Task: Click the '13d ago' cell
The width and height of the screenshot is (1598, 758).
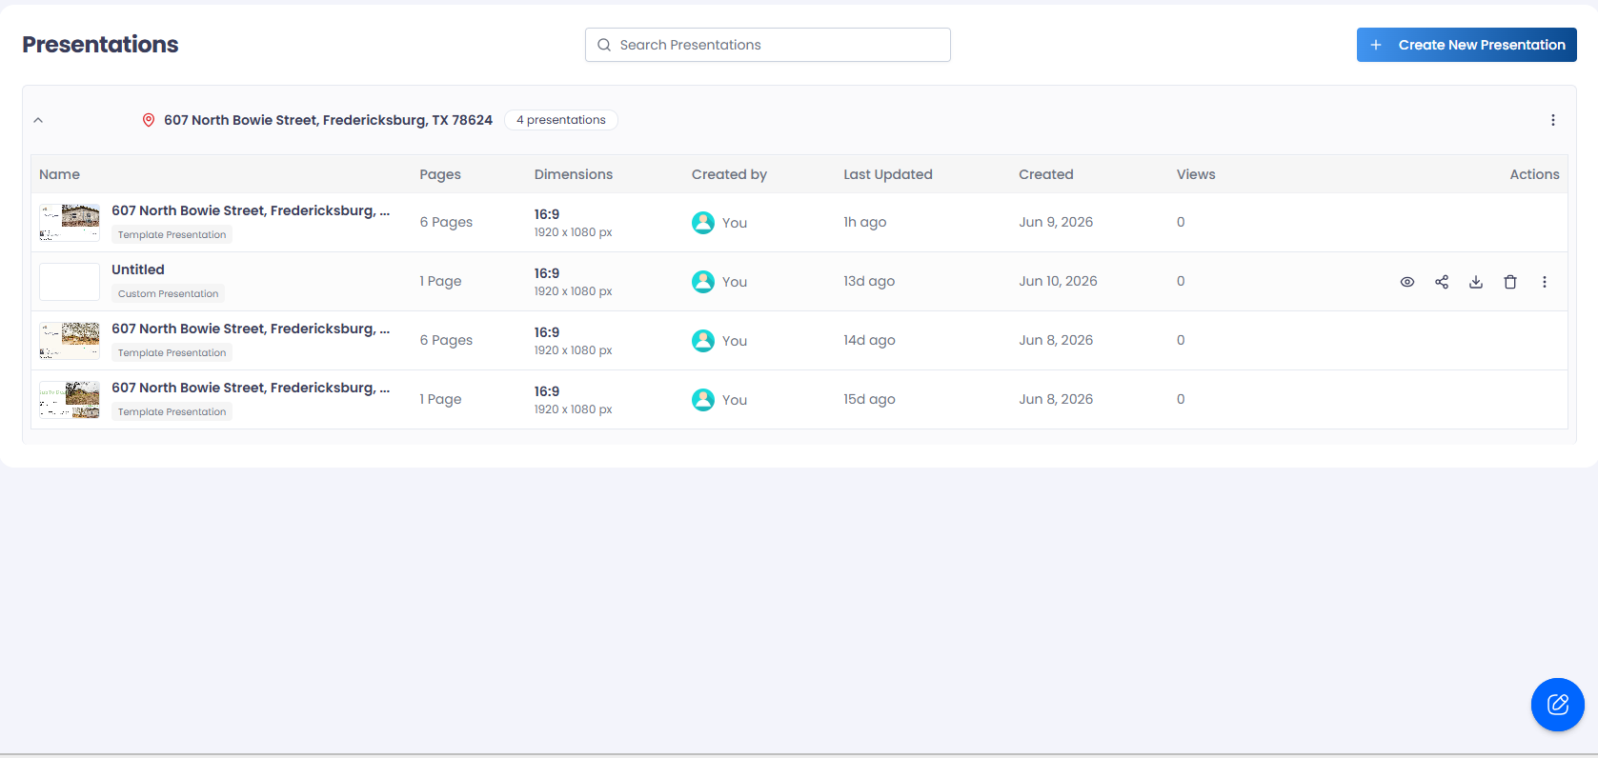Action: click(869, 281)
